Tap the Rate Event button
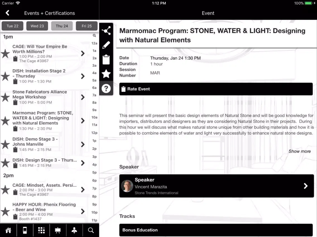The height and width of the screenshot is (237, 317). coord(216,89)
